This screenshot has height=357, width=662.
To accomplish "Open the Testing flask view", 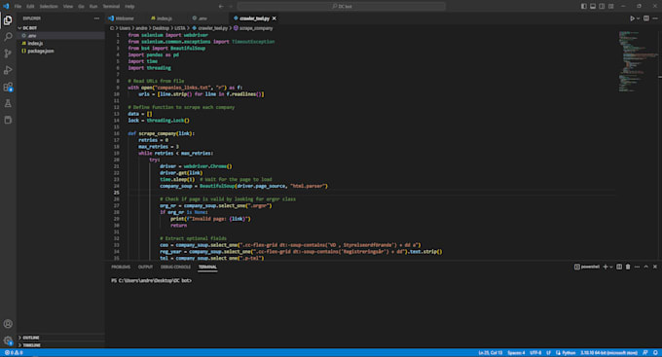I will click(8, 103).
